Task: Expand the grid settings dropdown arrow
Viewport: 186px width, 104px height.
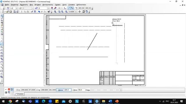Action: click(x=62, y=8)
